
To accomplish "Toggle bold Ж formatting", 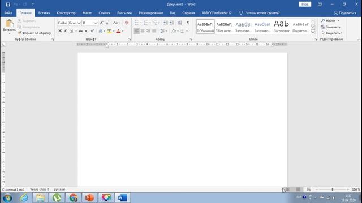I will (60, 31).
